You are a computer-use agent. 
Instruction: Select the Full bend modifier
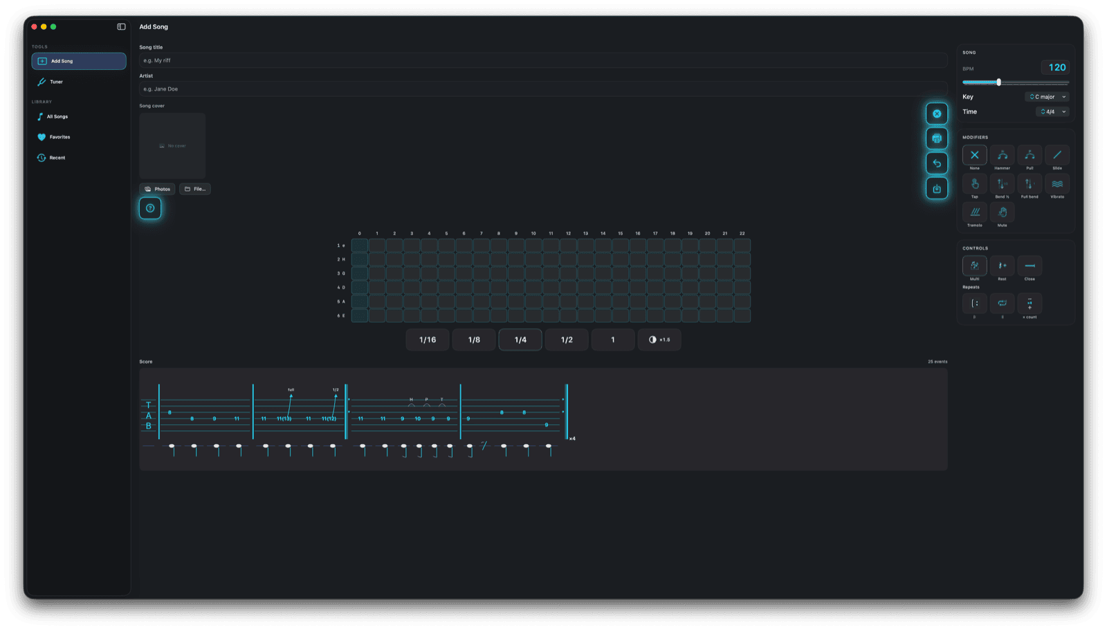click(1030, 183)
